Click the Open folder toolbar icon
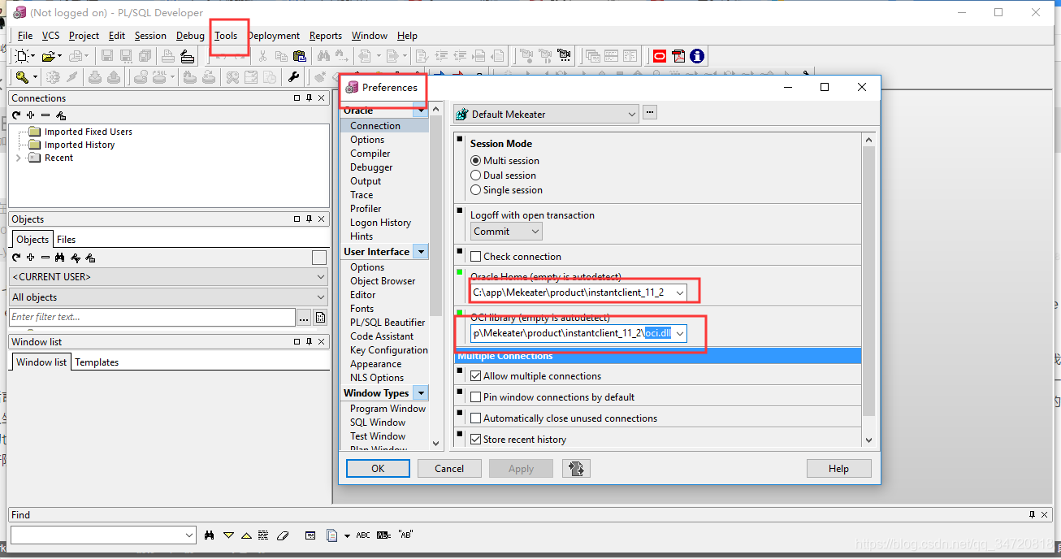The image size is (1061, 559). 50,56
